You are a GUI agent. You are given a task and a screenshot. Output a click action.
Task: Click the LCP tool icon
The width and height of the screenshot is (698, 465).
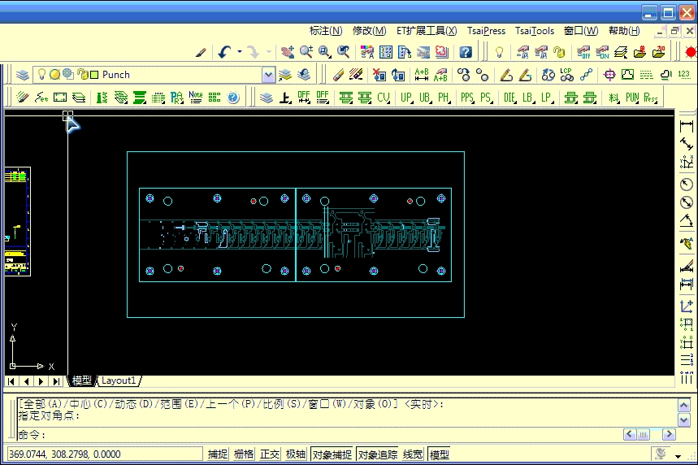click(x=566, y=75)
